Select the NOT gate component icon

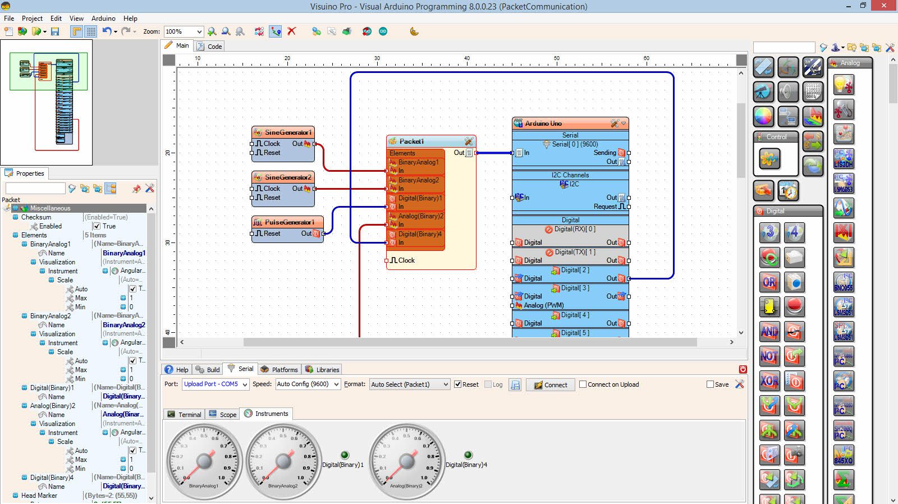point(769,356)
